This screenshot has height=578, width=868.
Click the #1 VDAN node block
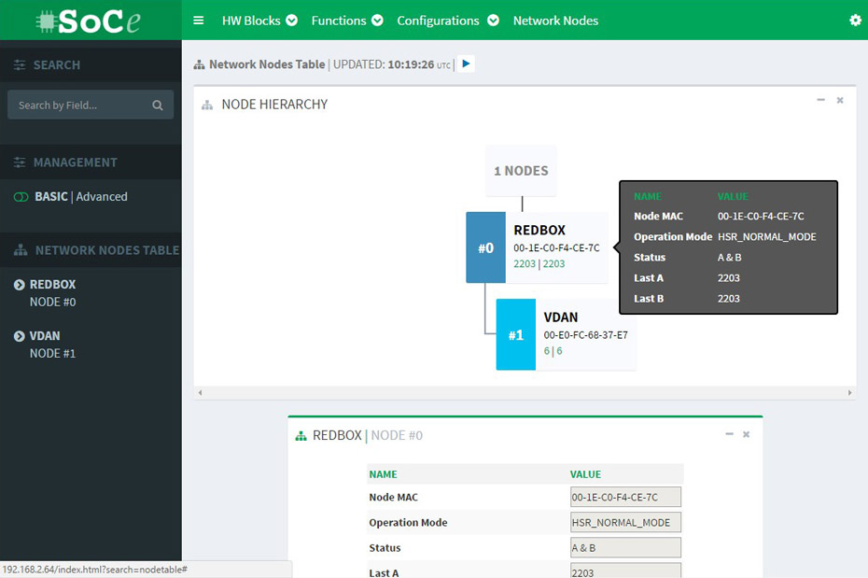(x=515, y=334)
